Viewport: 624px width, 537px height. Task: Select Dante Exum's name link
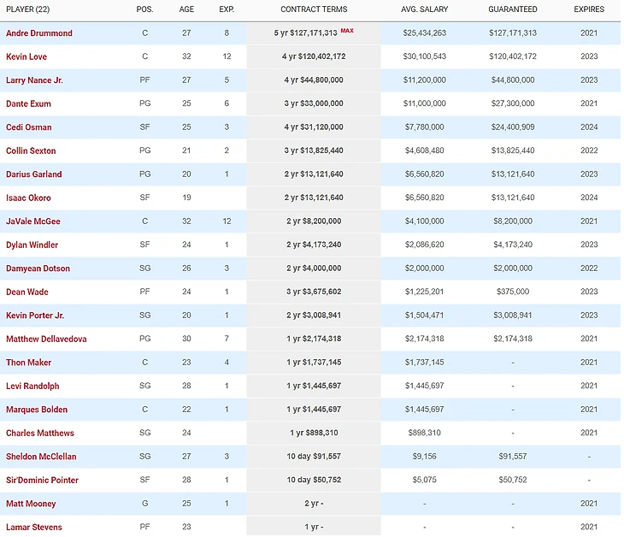click(29, 103)
